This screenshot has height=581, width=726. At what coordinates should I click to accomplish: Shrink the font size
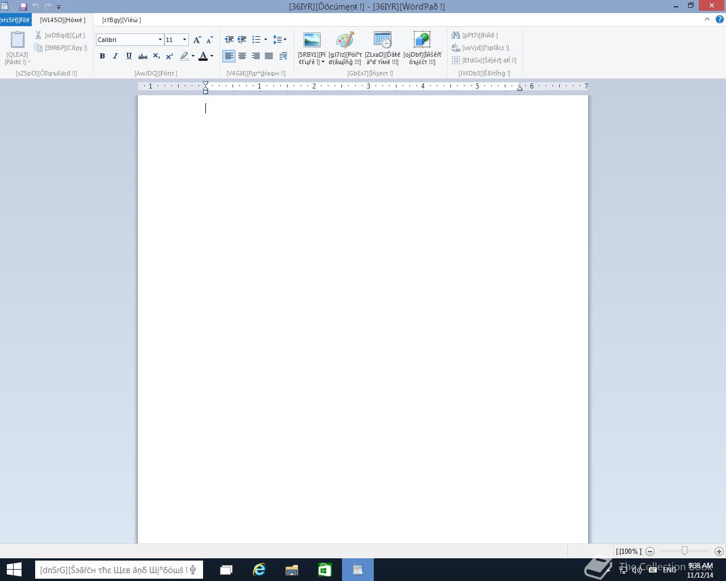click(209, 40)
